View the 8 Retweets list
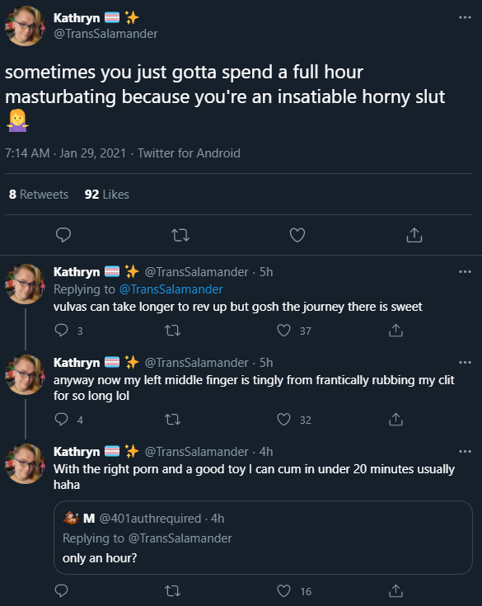The height and width of the screenshot is (606, 482). click(x=39, y=195)
